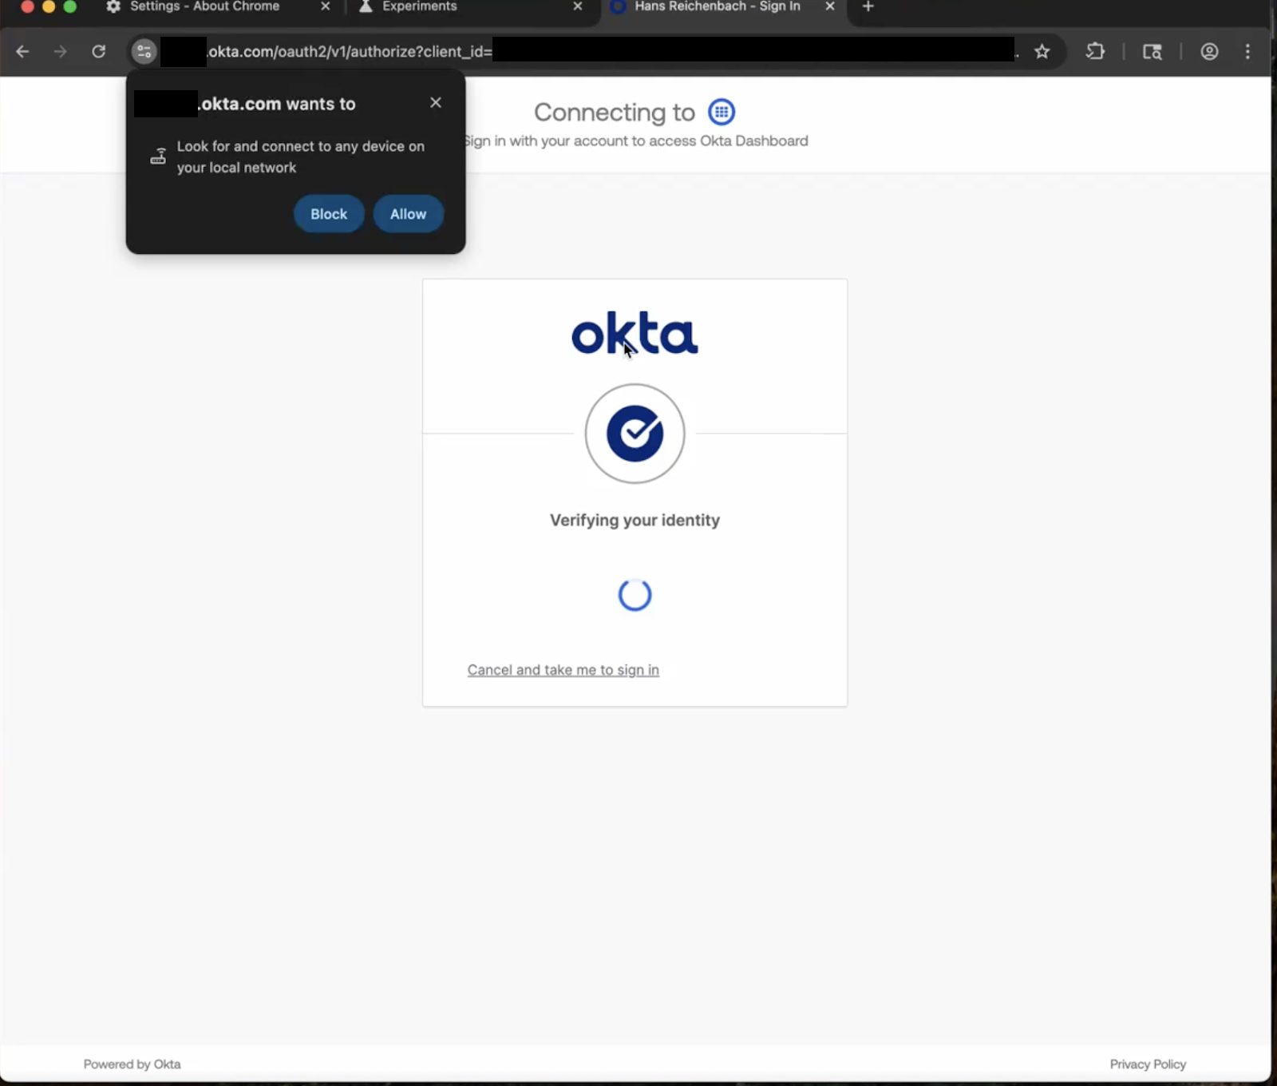Dismiss the okta.com permission dialog
The height and width of the screenshot is (1086, 1277).
pos(436,102)
